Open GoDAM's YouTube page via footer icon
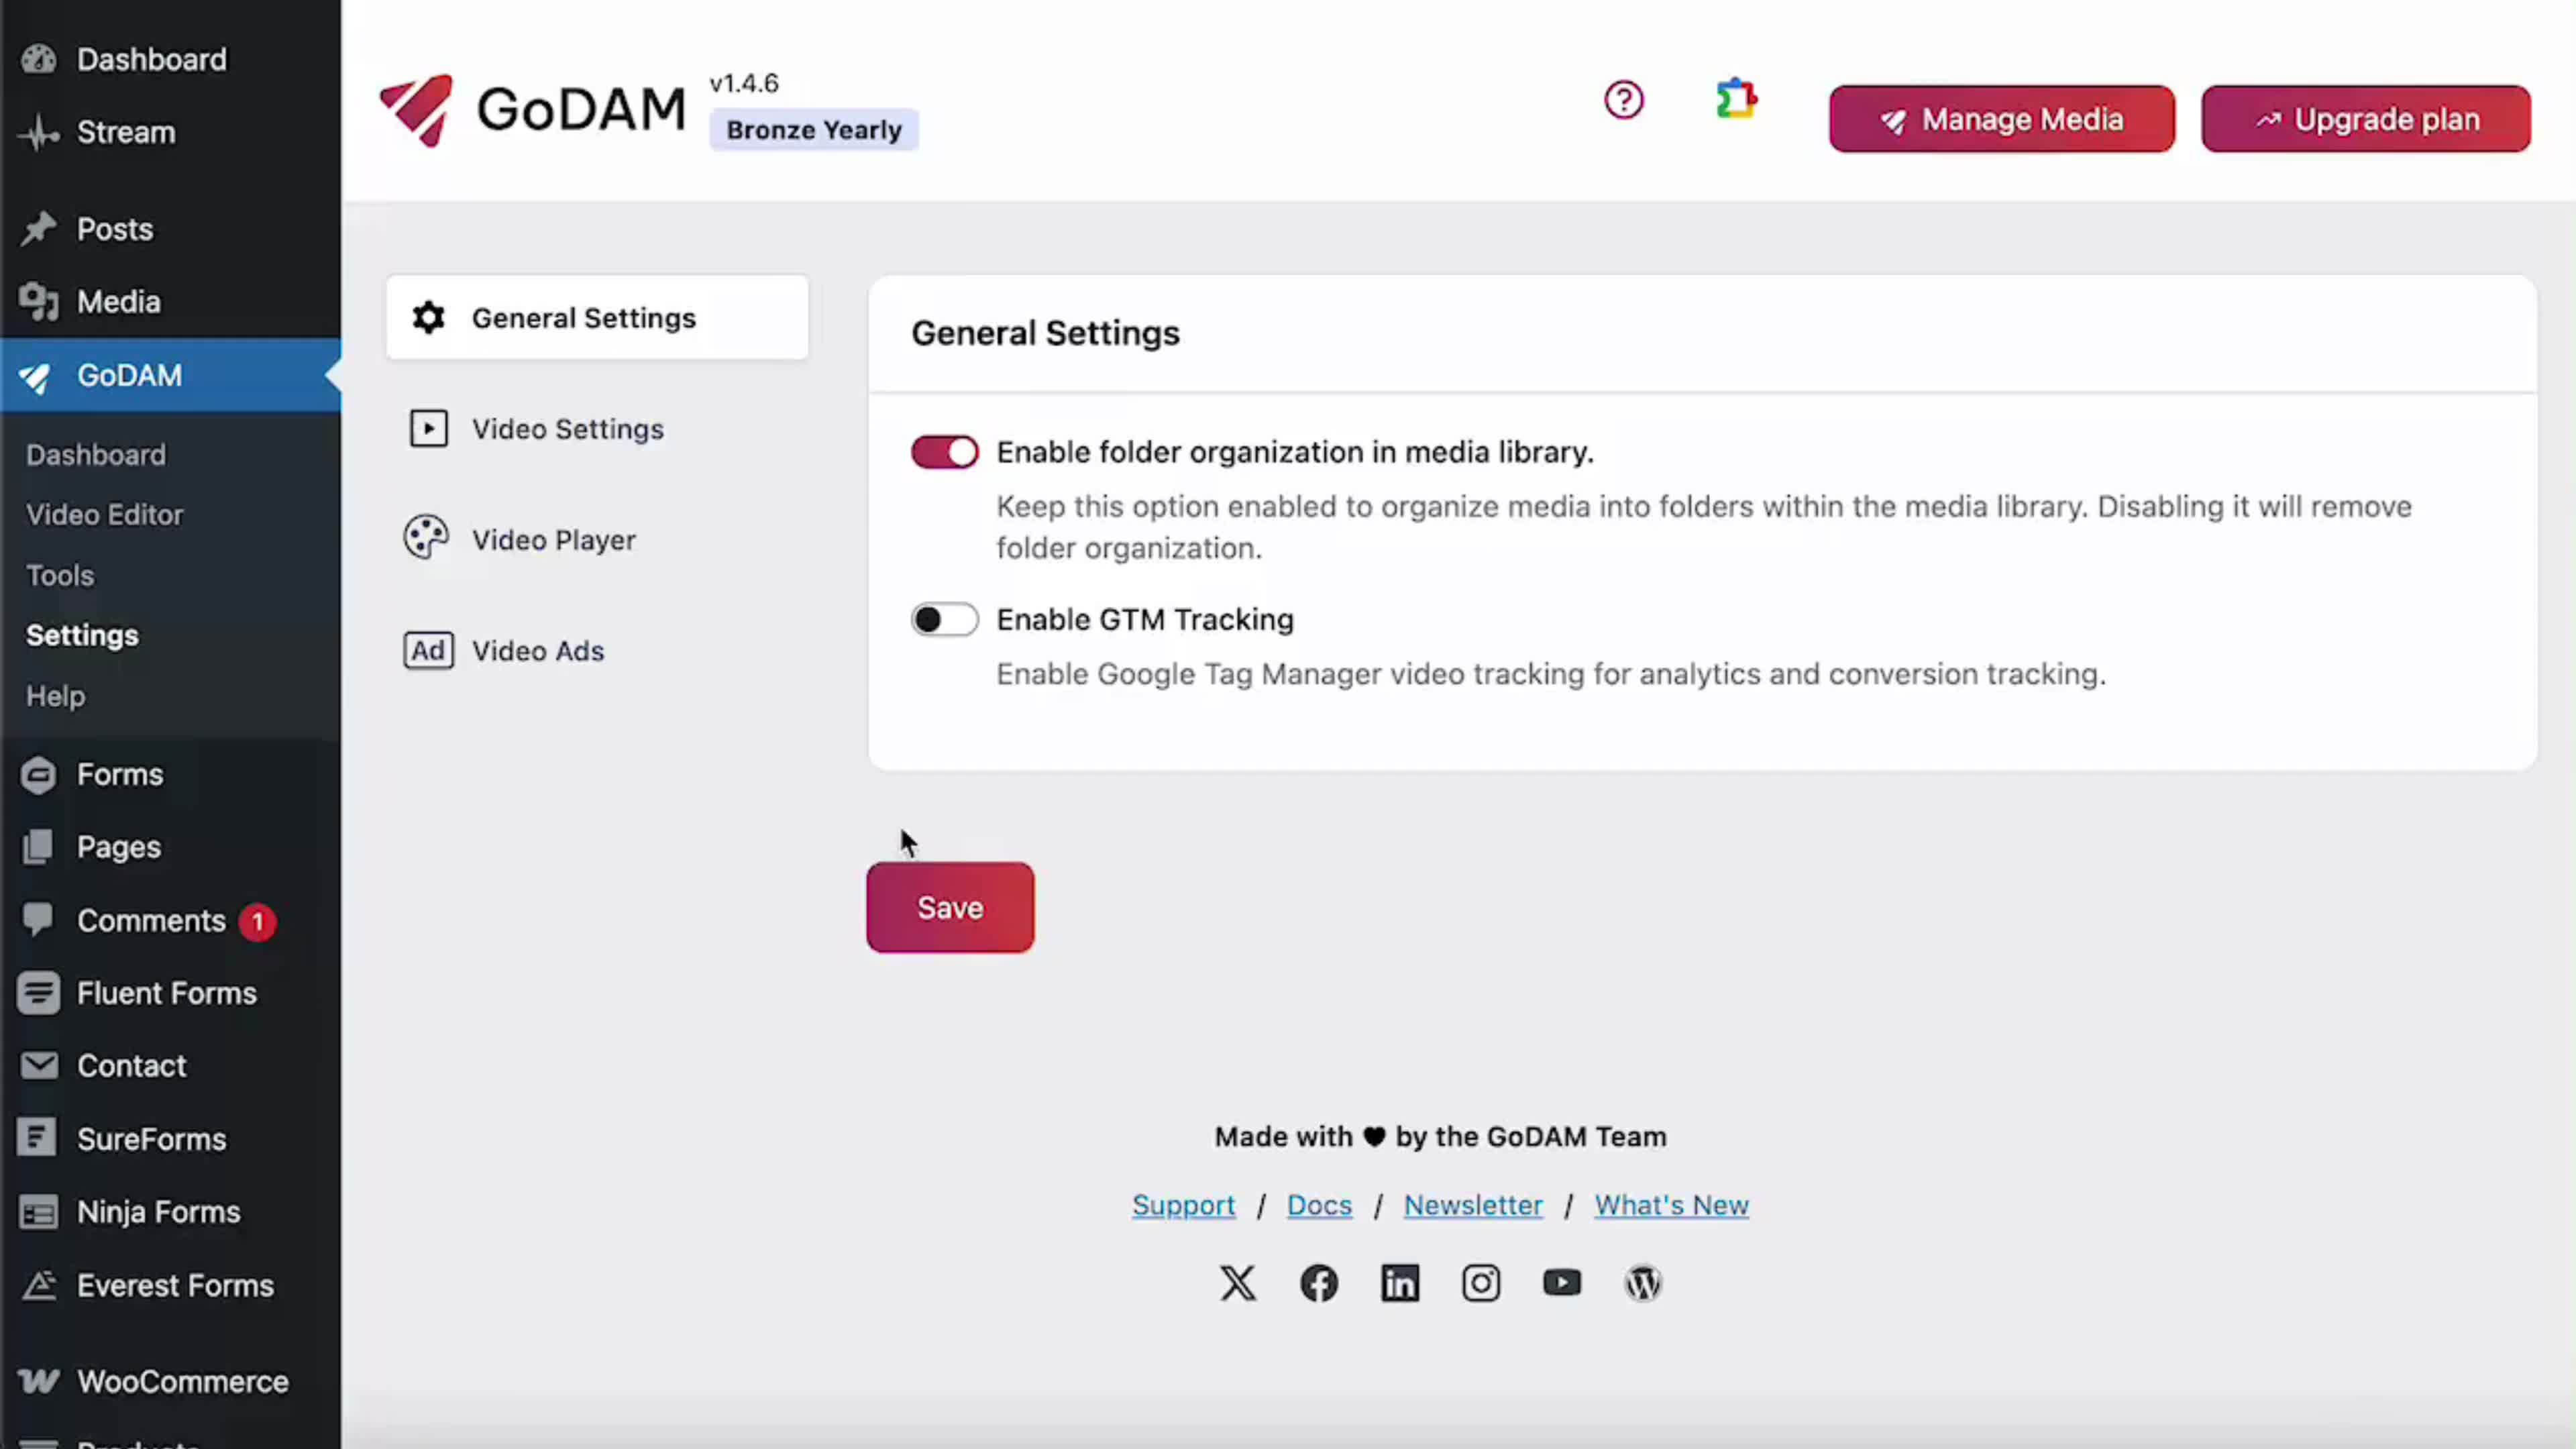 [x=1562, y=1283]
